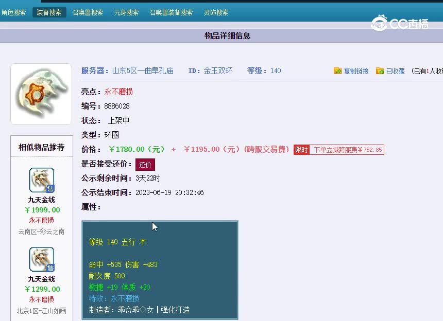Click the ¥1299.00 price text

tap(42, 289)
